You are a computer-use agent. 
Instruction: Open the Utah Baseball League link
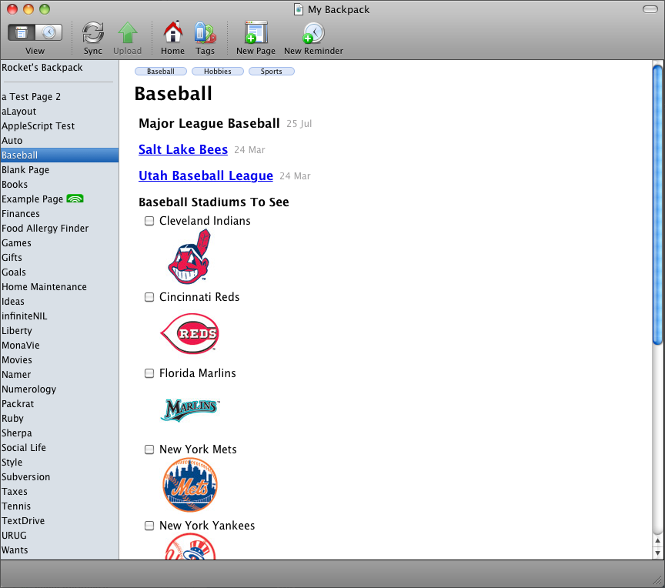(206, 176)
